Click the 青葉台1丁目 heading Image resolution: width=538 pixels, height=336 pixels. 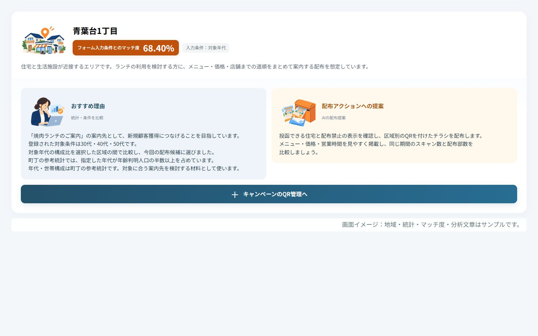click(95, 31)
